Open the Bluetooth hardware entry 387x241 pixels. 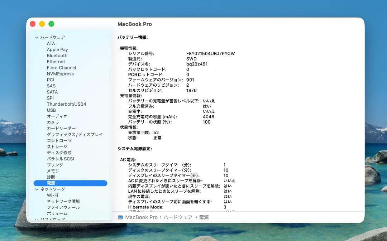point(57,56)
